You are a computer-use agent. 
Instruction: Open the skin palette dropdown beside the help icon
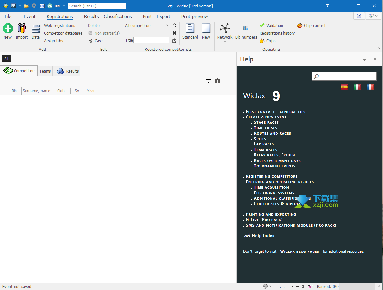click(373, 16)
